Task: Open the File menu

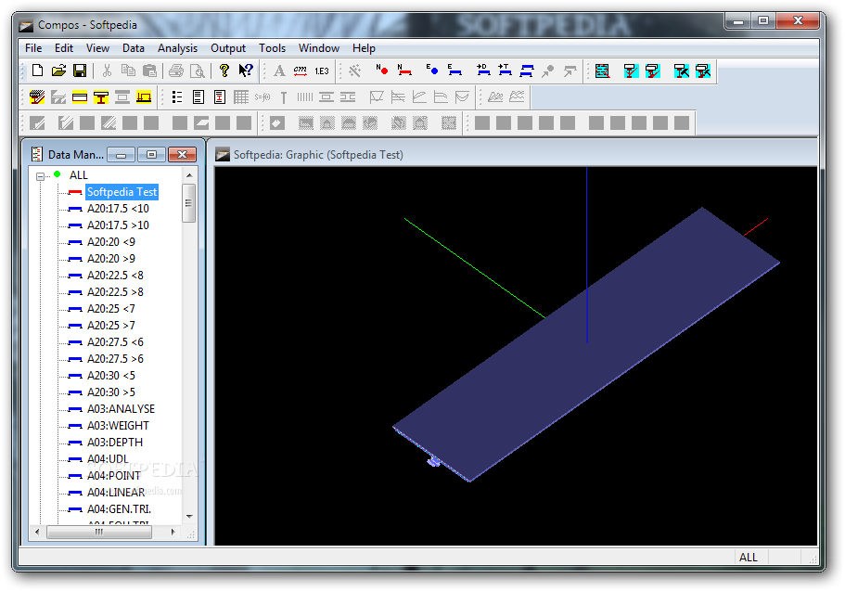Action: coord(33,48)
